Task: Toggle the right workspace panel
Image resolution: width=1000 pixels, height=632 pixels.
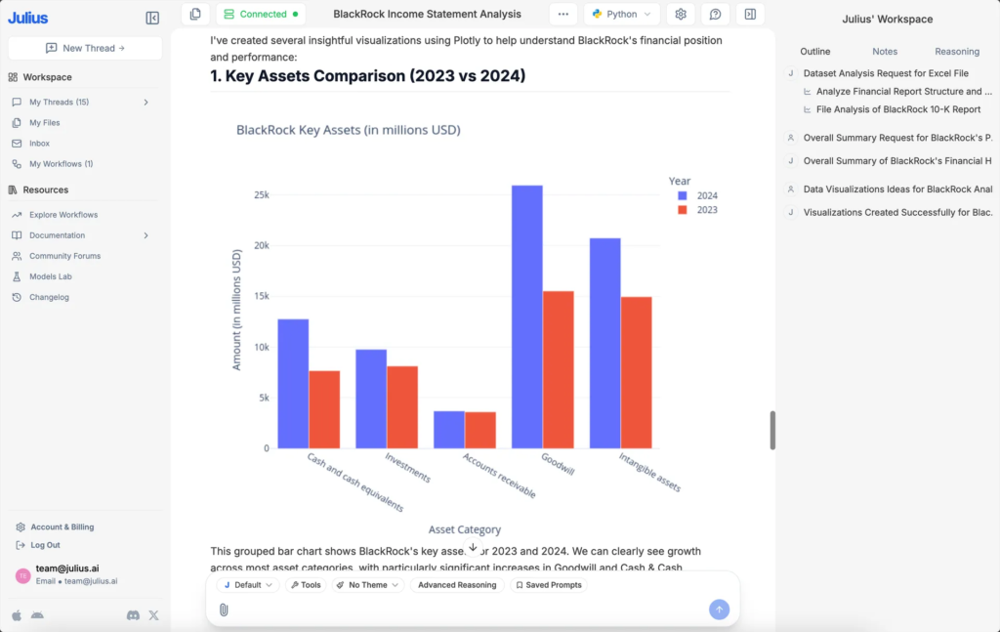Action: click(x=749, y=15)
